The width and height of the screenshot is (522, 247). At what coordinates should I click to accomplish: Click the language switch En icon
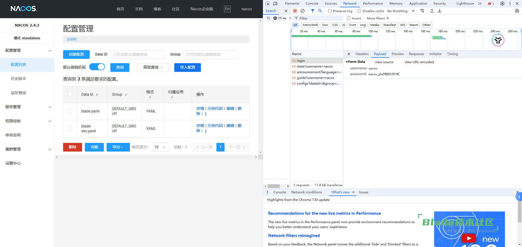tap(227, 9)
